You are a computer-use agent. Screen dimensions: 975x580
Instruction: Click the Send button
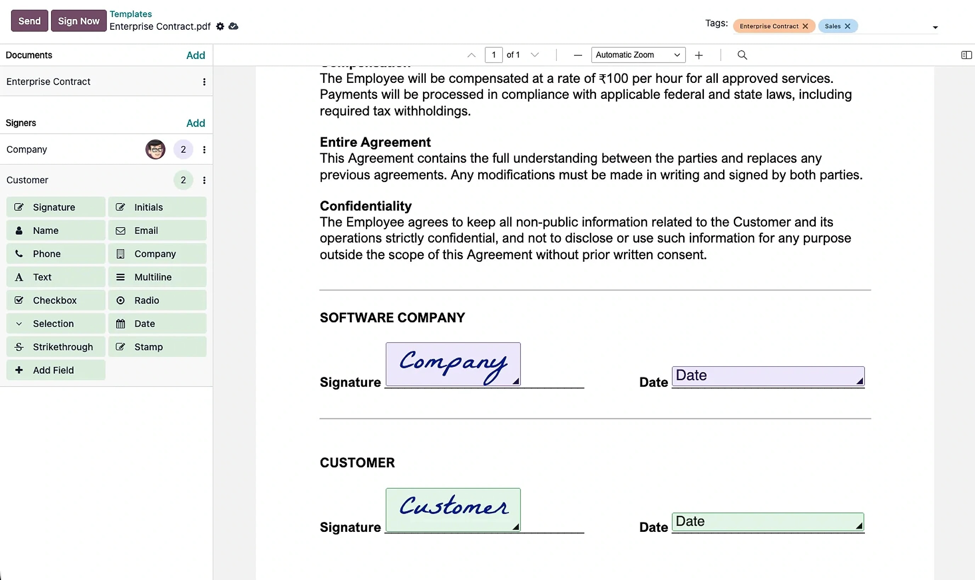tap(29, 21)
